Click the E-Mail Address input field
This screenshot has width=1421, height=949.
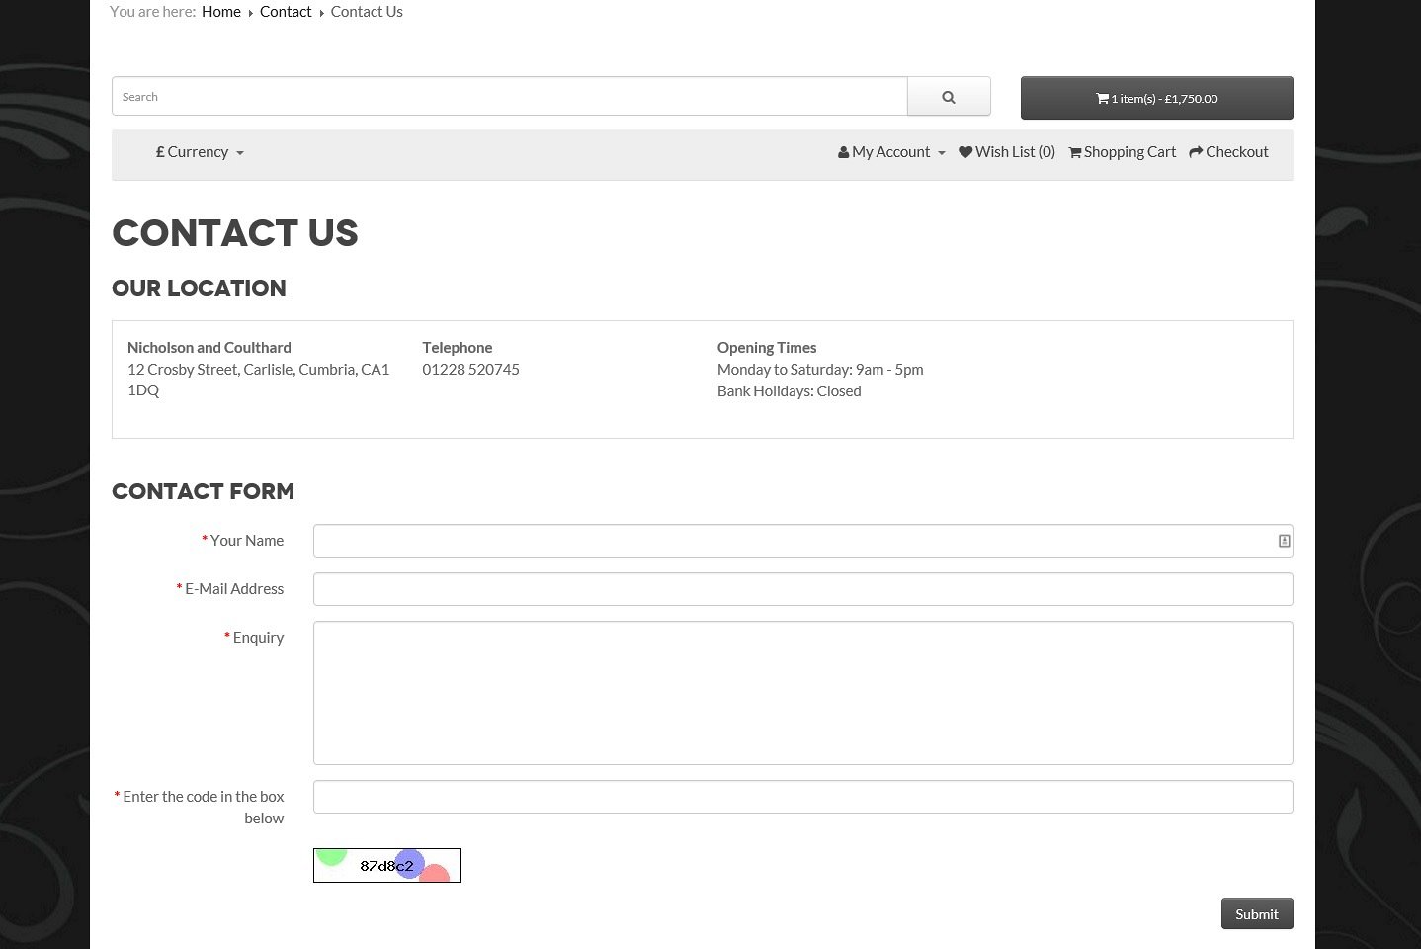[x=802, y=589]
